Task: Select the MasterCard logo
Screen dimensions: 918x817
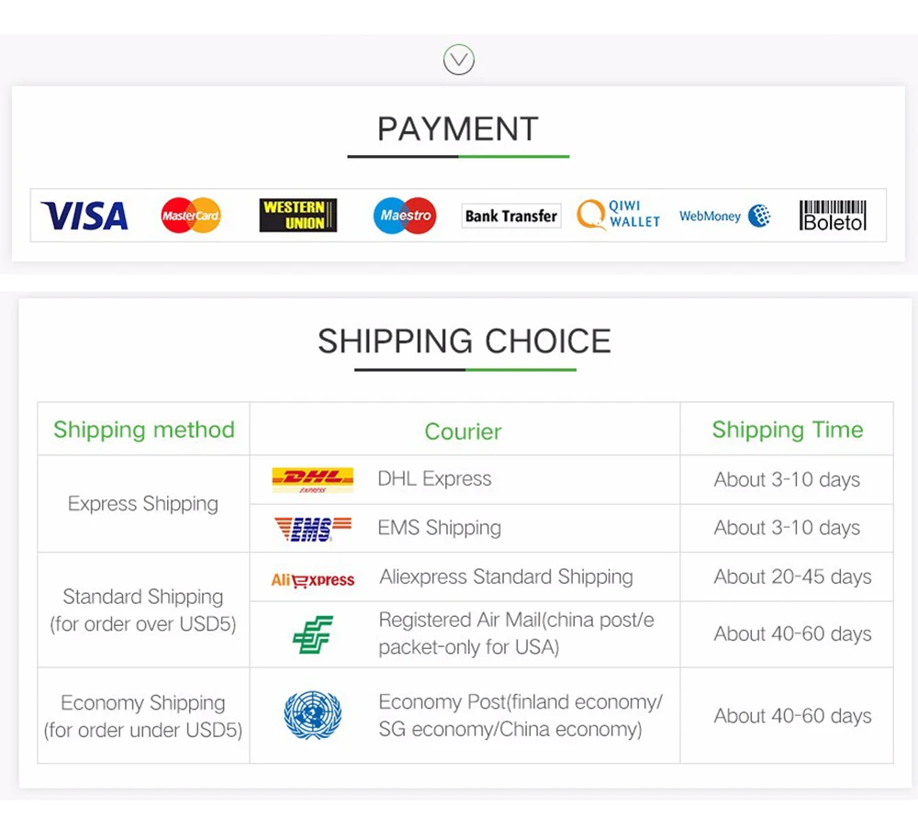Action: point(191,216)
